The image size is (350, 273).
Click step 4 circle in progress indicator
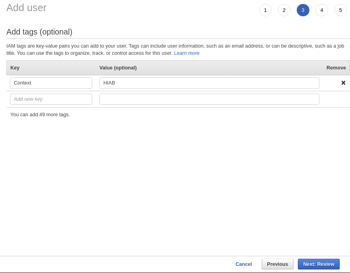[321, 10]
